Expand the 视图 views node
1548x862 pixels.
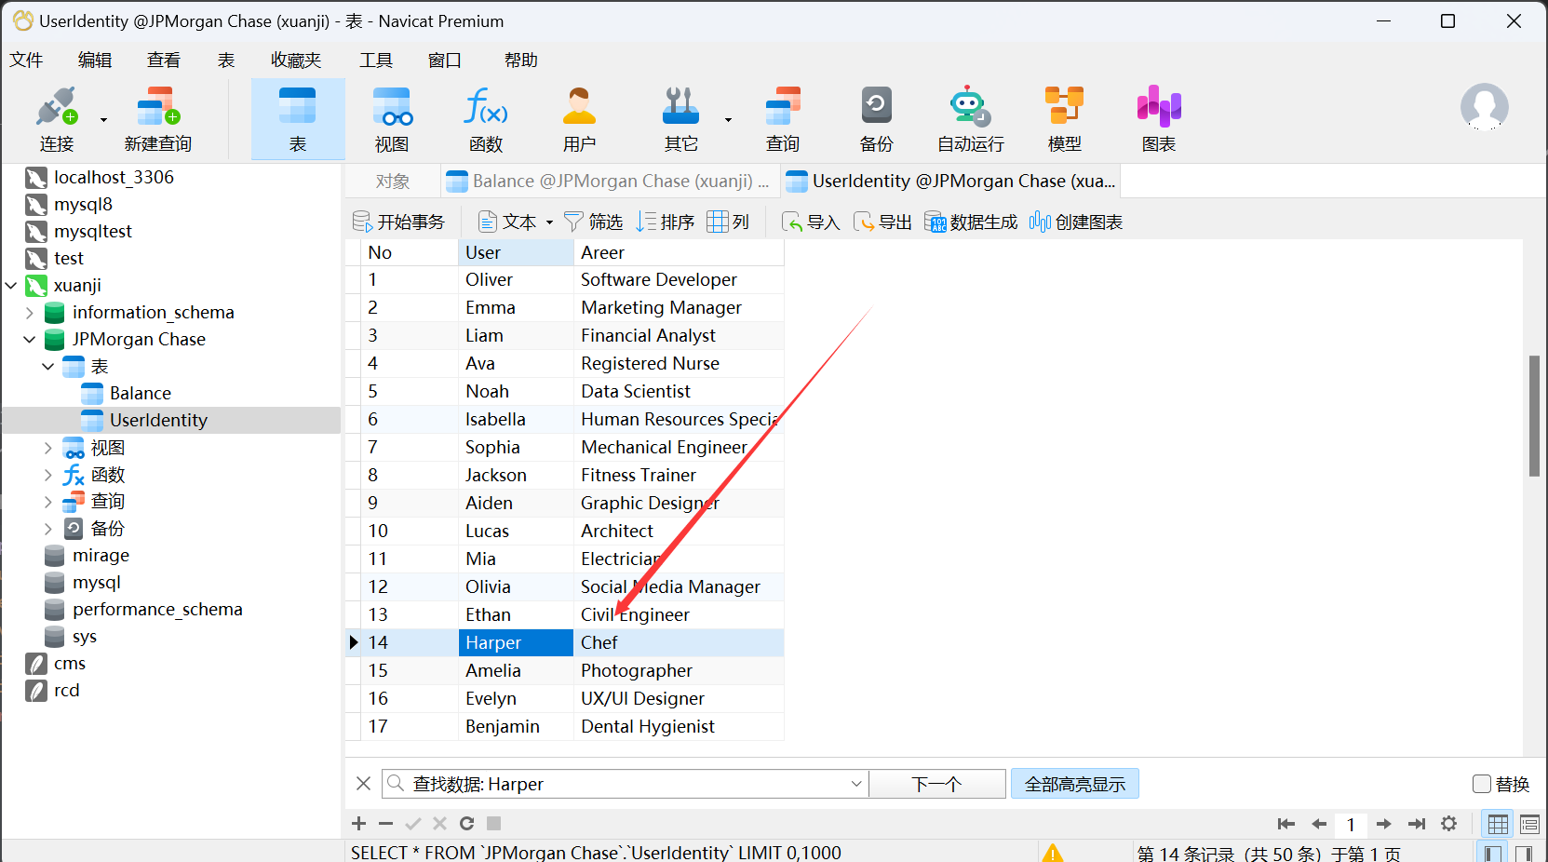48,448
